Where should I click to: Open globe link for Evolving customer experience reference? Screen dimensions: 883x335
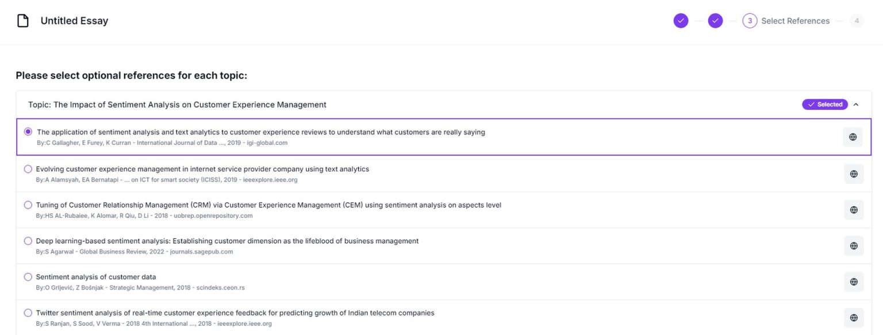point(853,174)
